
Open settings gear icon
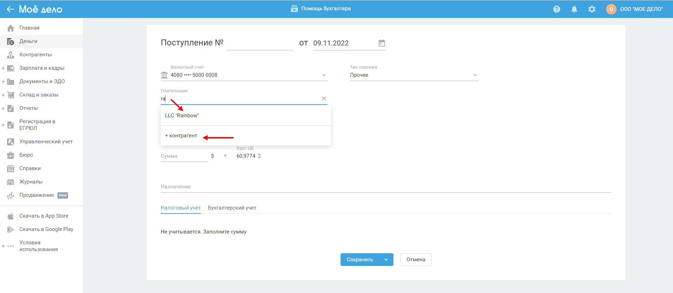[592, 9]
